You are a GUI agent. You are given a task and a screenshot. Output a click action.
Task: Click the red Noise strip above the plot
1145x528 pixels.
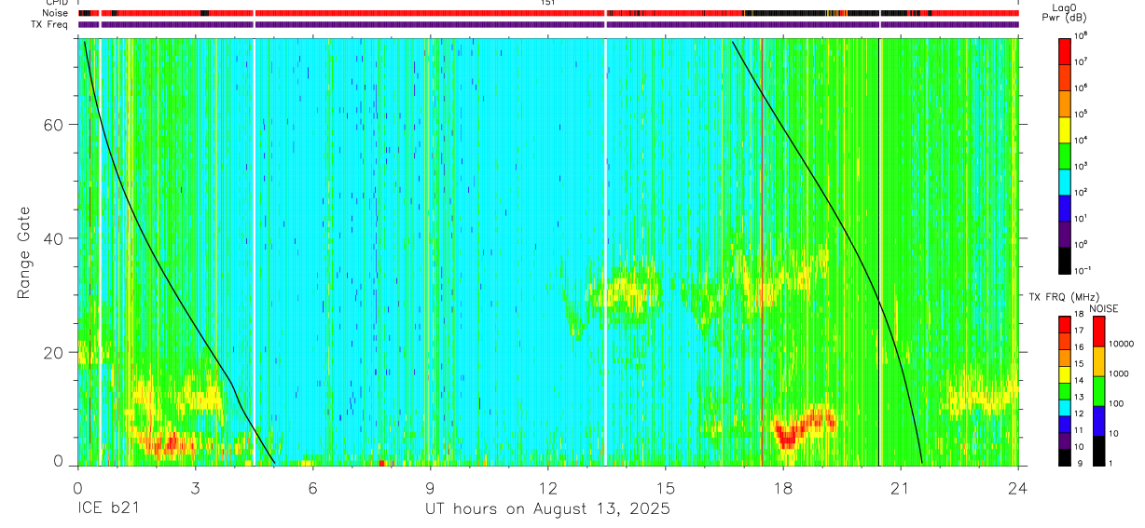(x=547, y=13)
